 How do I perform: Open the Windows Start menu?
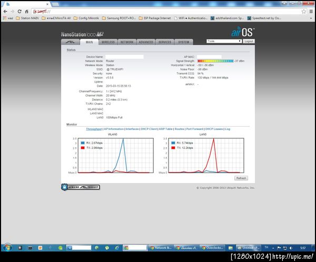coord(7,248)
